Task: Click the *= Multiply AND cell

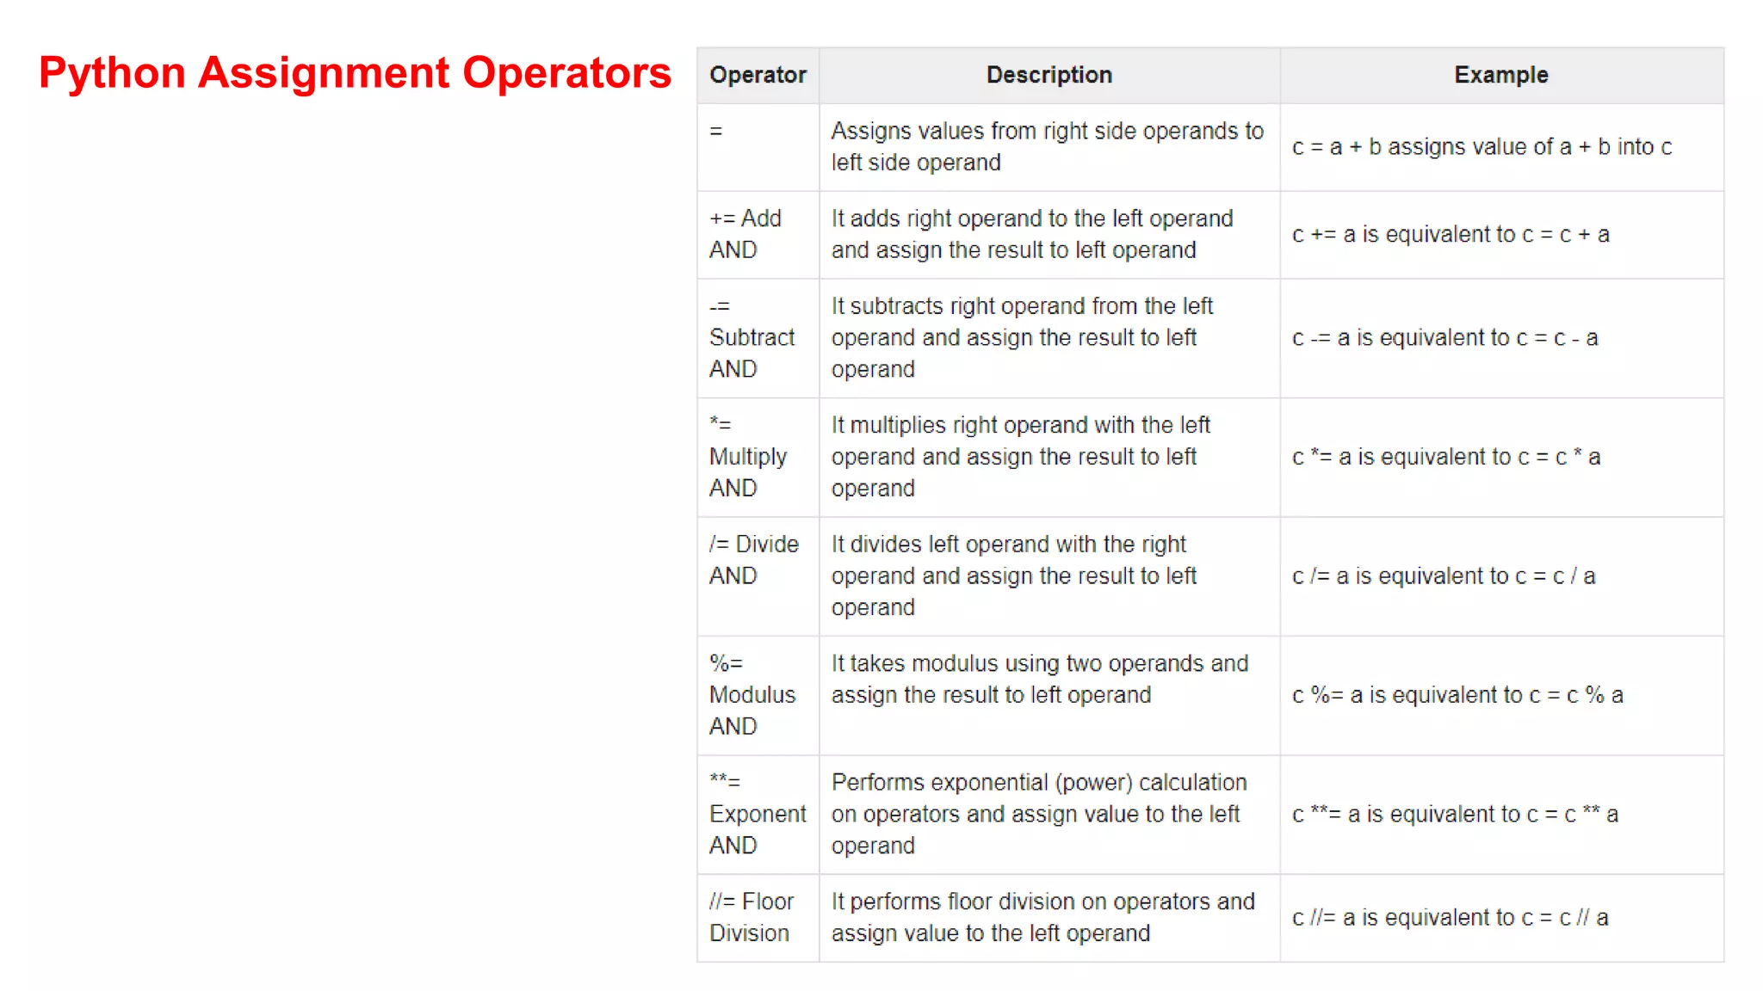Action: 758,457
